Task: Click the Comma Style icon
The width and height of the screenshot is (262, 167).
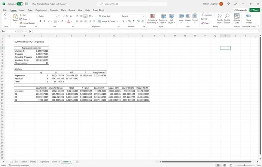Action: 134,21
